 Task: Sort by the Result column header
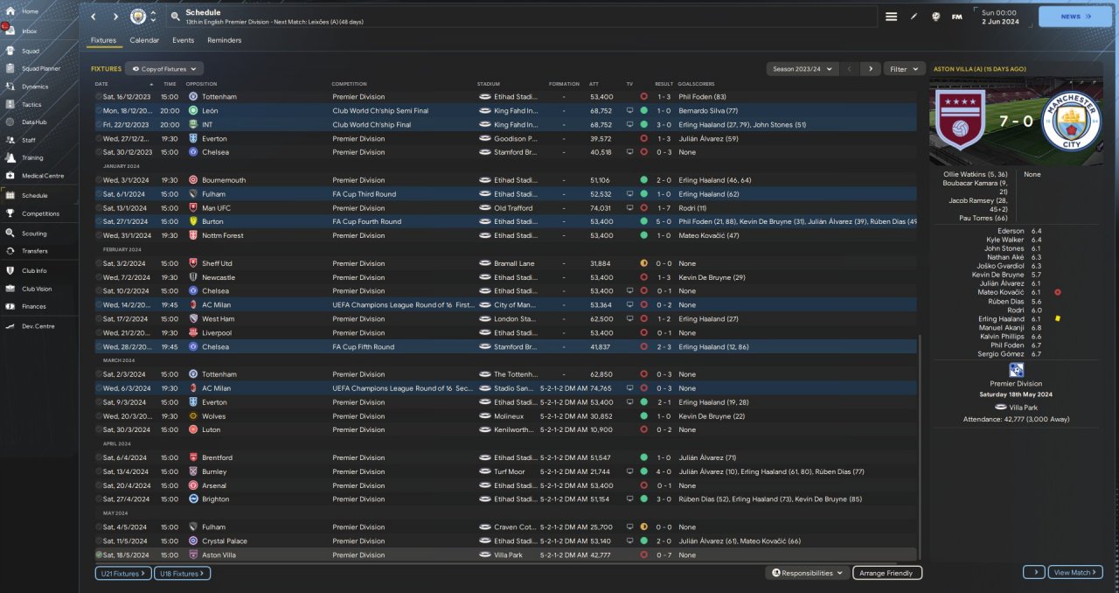pyautogui.click(x=664, y=84)
